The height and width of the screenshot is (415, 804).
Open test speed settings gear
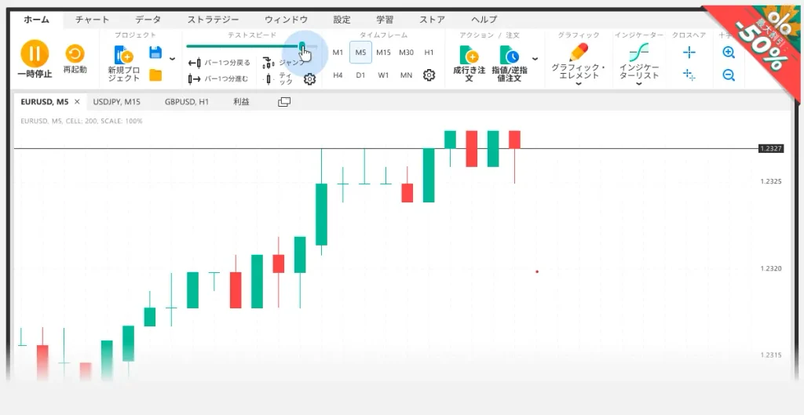[x=309, y=79]
